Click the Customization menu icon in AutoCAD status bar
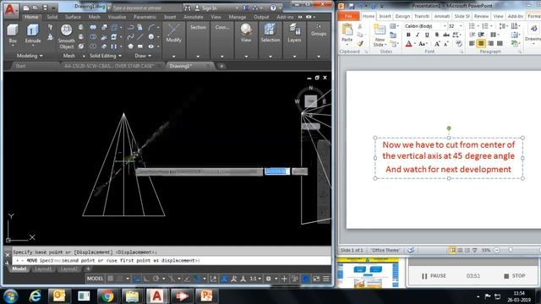 pos(326,279)
